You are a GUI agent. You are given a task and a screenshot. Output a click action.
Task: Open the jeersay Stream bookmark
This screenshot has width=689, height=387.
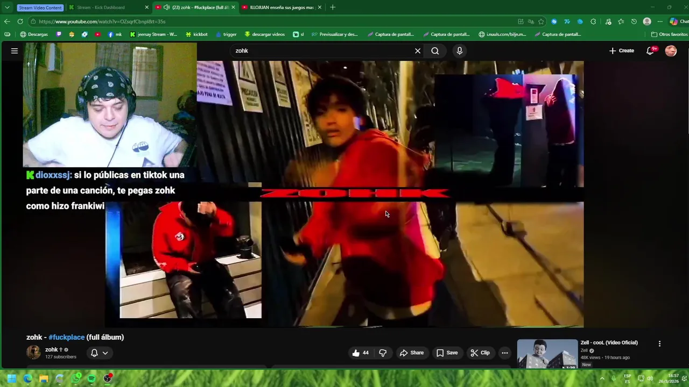(x=153, y=34)
